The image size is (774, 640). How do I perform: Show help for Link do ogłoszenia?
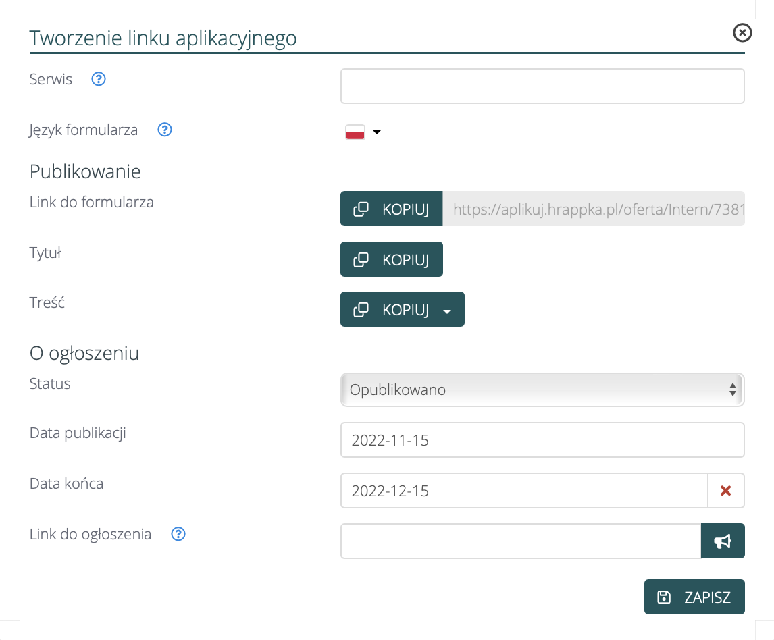point(178,534)
